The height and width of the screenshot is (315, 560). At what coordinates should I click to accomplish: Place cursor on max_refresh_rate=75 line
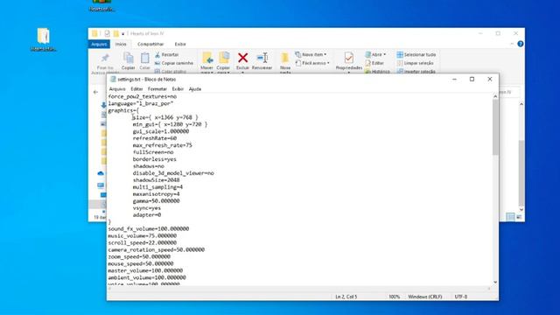pyautogui.click(x=162, y=145)
